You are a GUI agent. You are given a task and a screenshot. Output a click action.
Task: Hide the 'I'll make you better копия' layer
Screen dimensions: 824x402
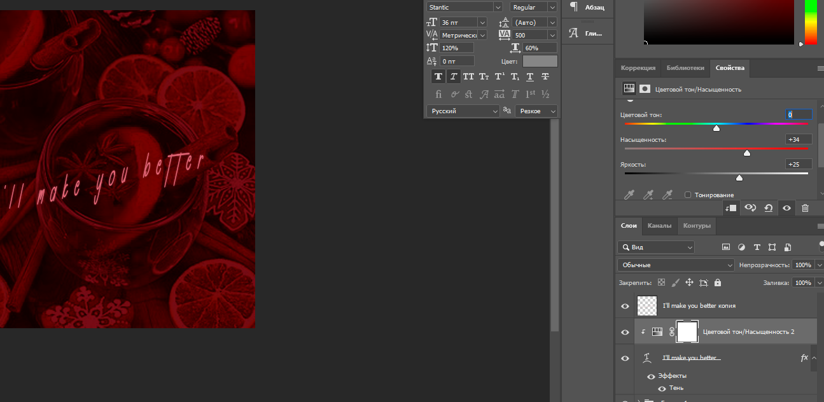[x=625, y=306]
